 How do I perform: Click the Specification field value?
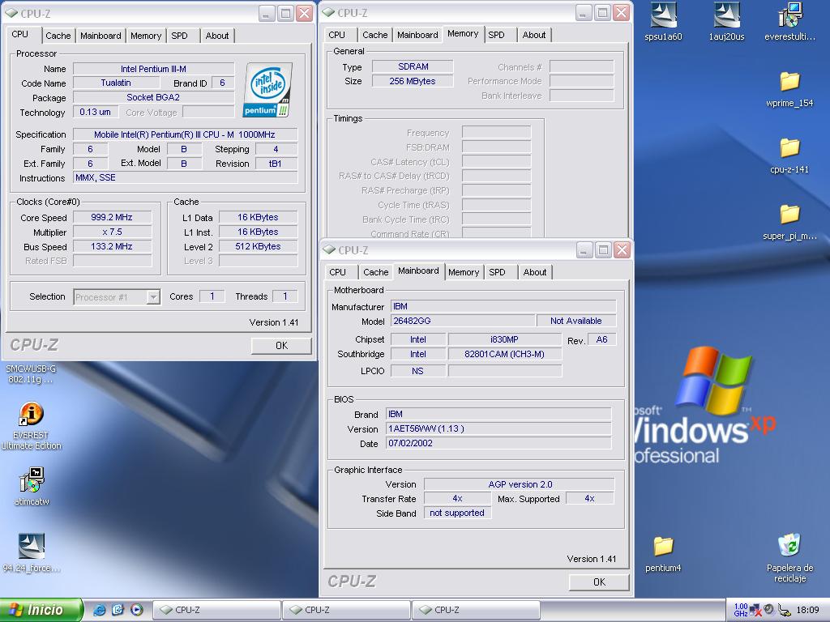[x=185, y=134]
